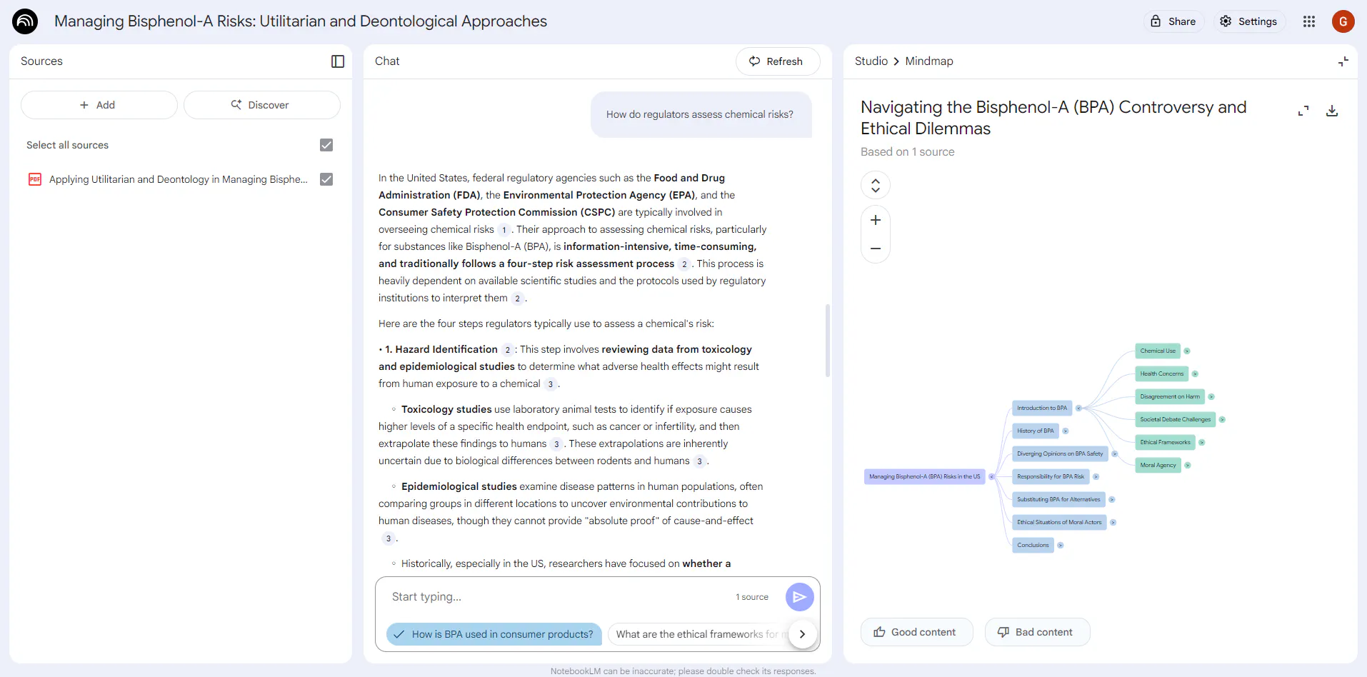Expand the mindmap to fullscreen

coord(1303,111)
